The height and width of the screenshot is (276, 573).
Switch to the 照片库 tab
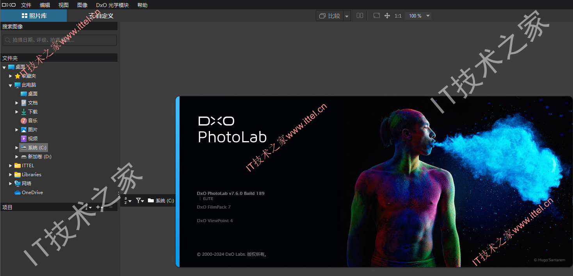point(34,16)
